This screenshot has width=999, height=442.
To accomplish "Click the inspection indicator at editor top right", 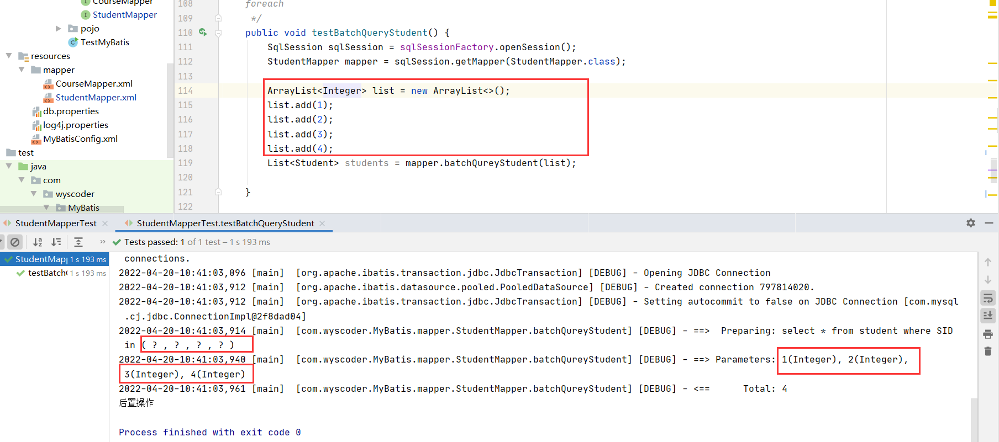I will [x=992, y=3].
